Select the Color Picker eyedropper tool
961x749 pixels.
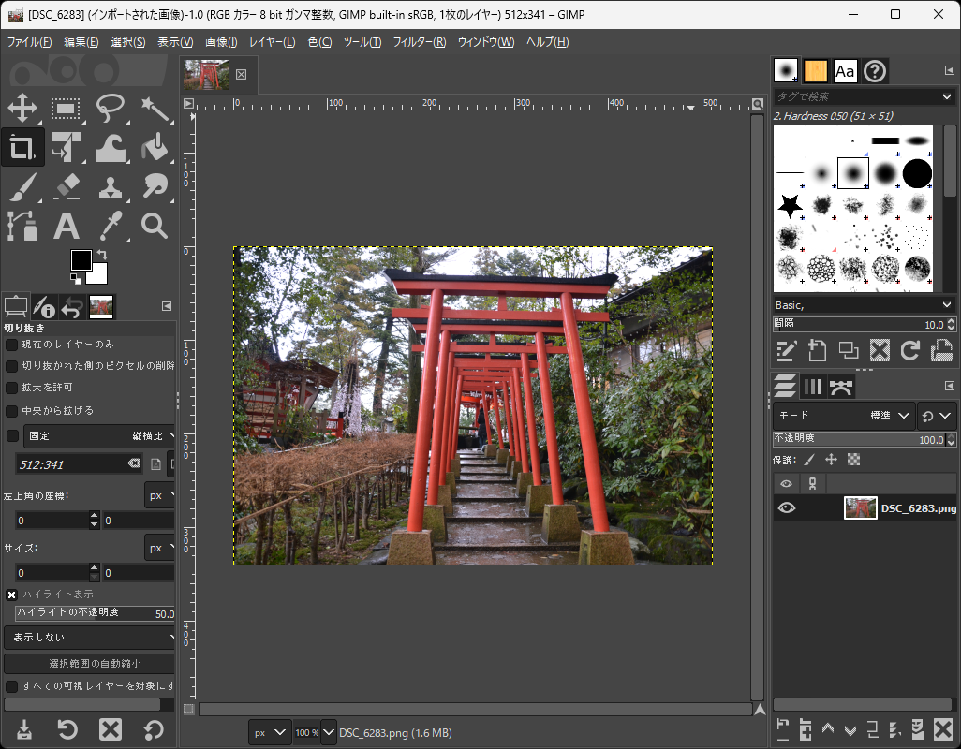click(111, 227)
